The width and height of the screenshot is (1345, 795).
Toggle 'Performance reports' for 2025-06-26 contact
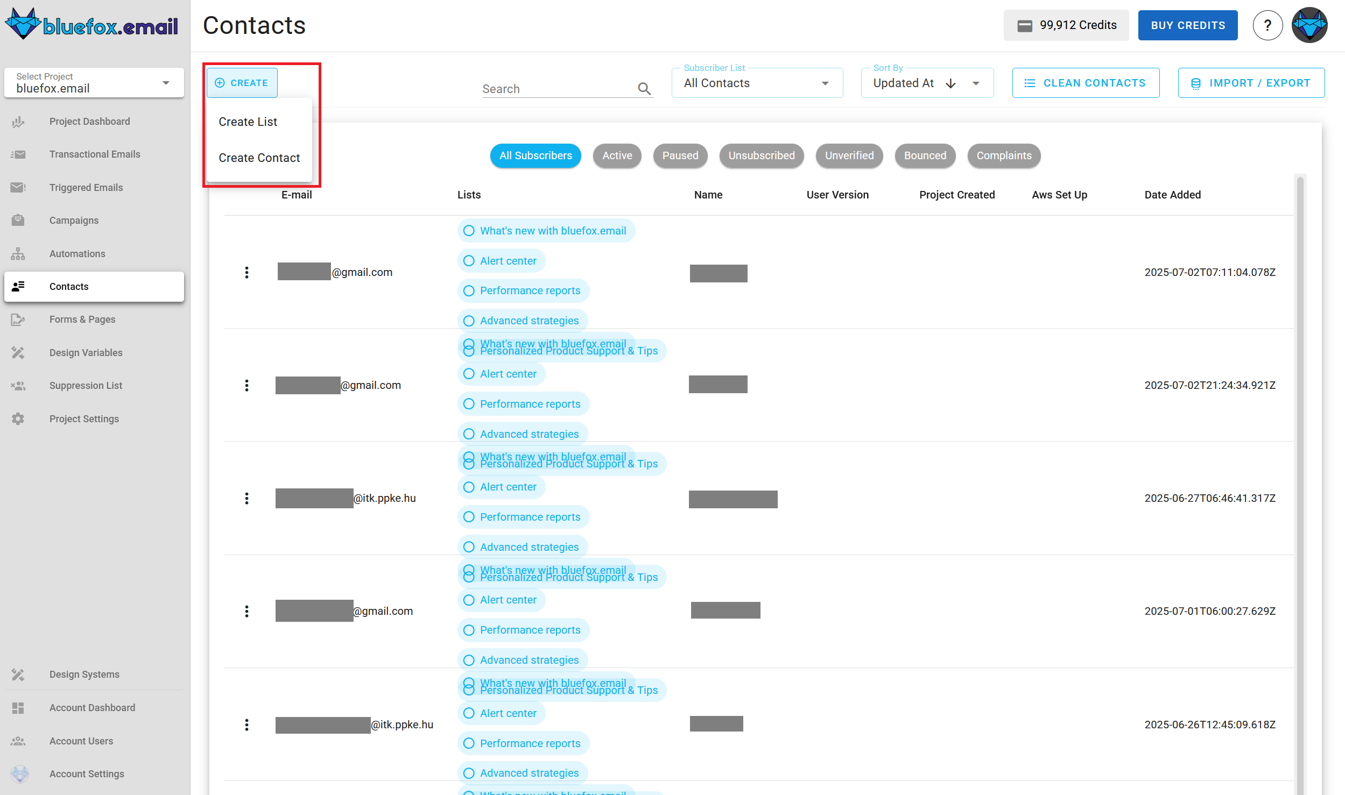pos(523,743)
